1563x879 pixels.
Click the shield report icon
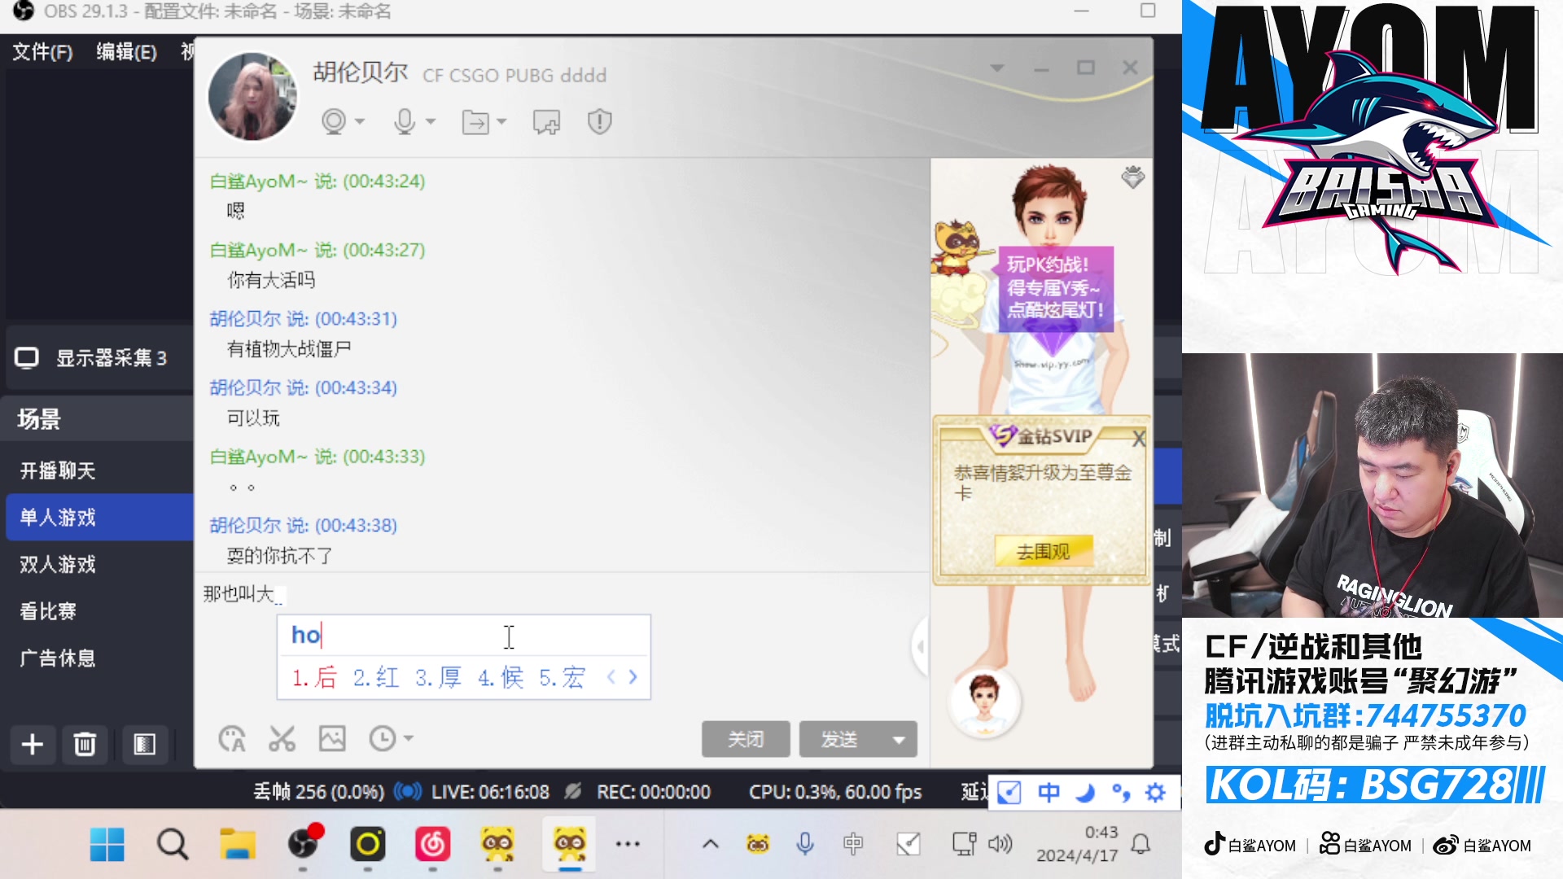click(600, 122)
